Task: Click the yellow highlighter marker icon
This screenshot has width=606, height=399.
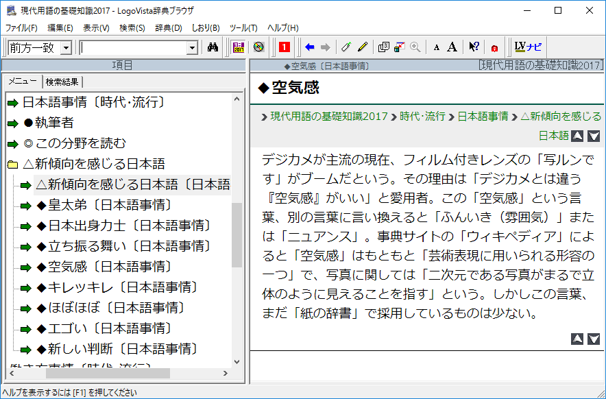Action: point(363,47)
